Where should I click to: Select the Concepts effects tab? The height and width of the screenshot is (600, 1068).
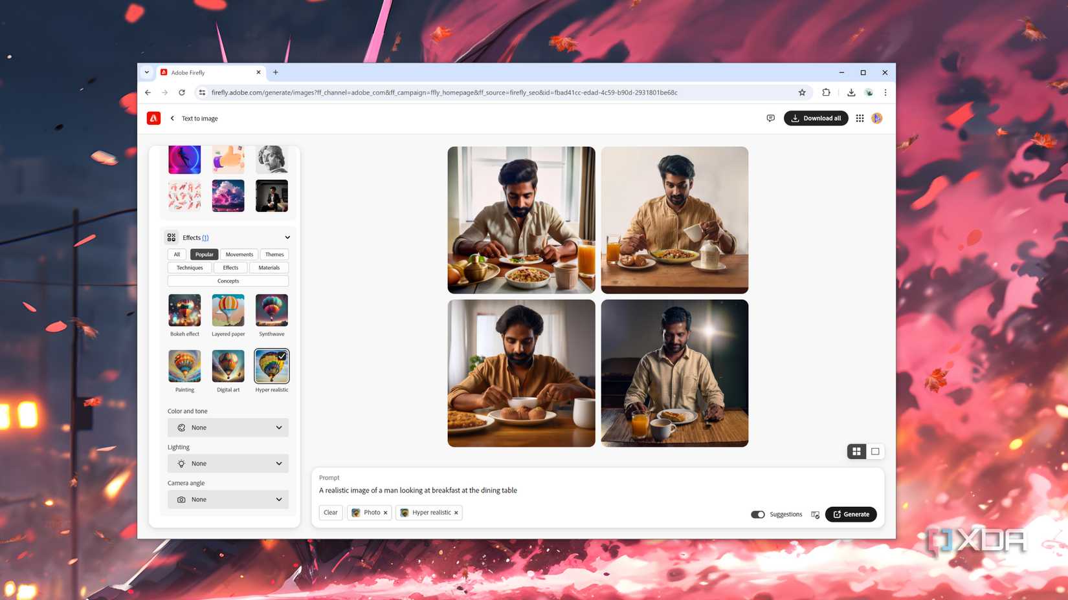228,281
